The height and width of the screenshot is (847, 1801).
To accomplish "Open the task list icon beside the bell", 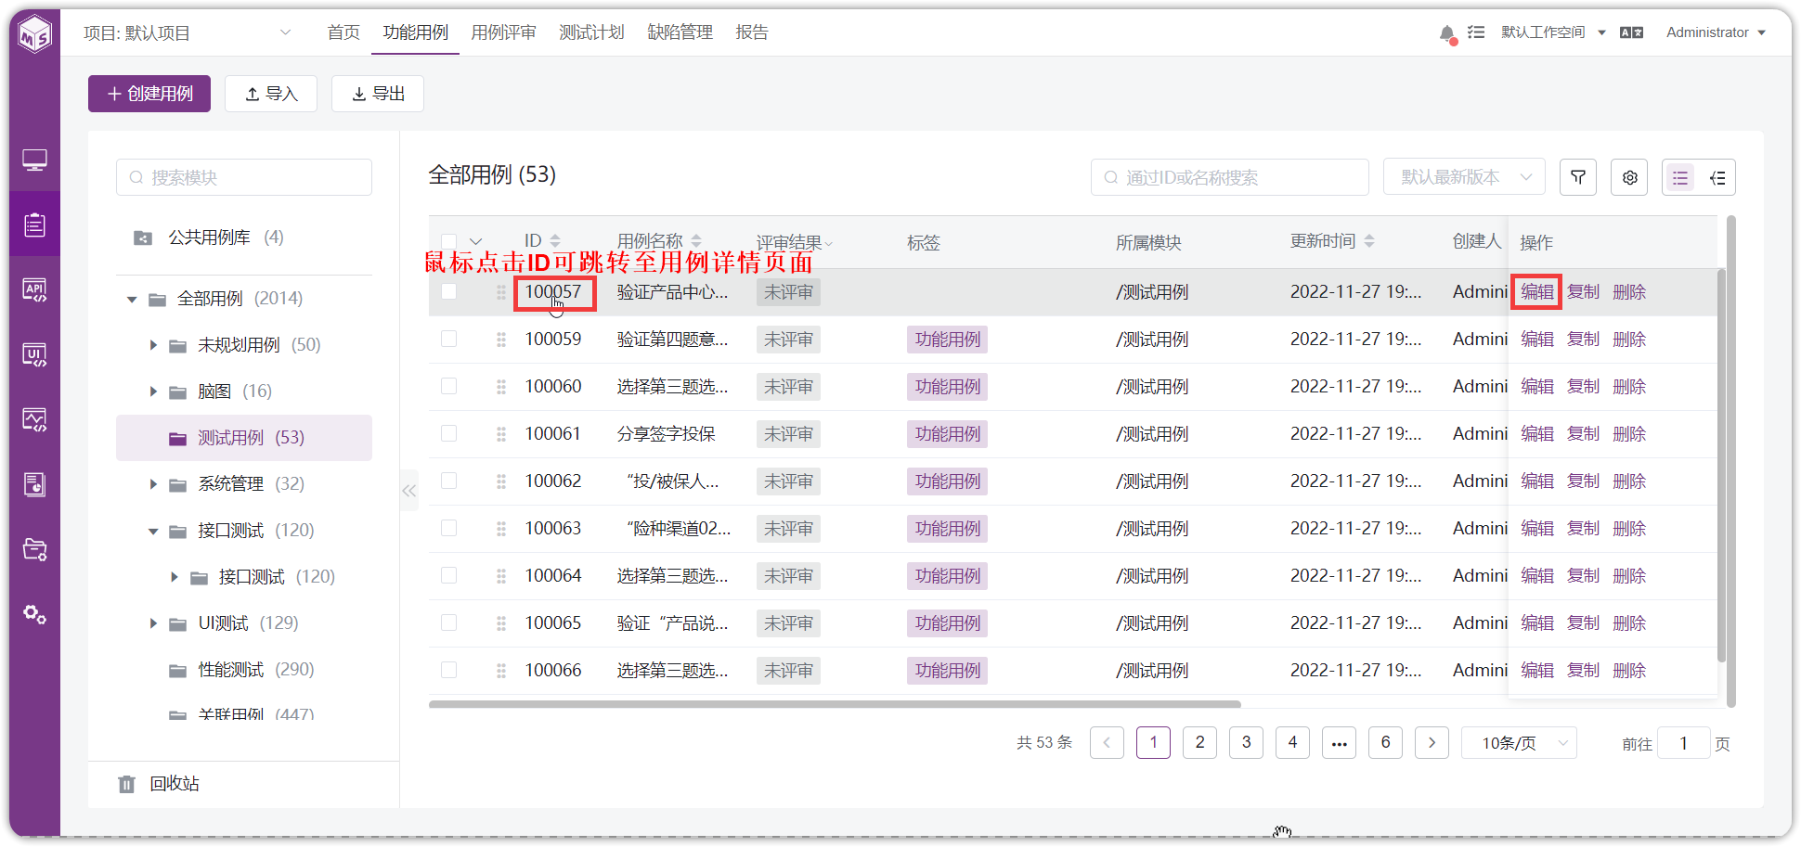I will (x=1476, y=32).
